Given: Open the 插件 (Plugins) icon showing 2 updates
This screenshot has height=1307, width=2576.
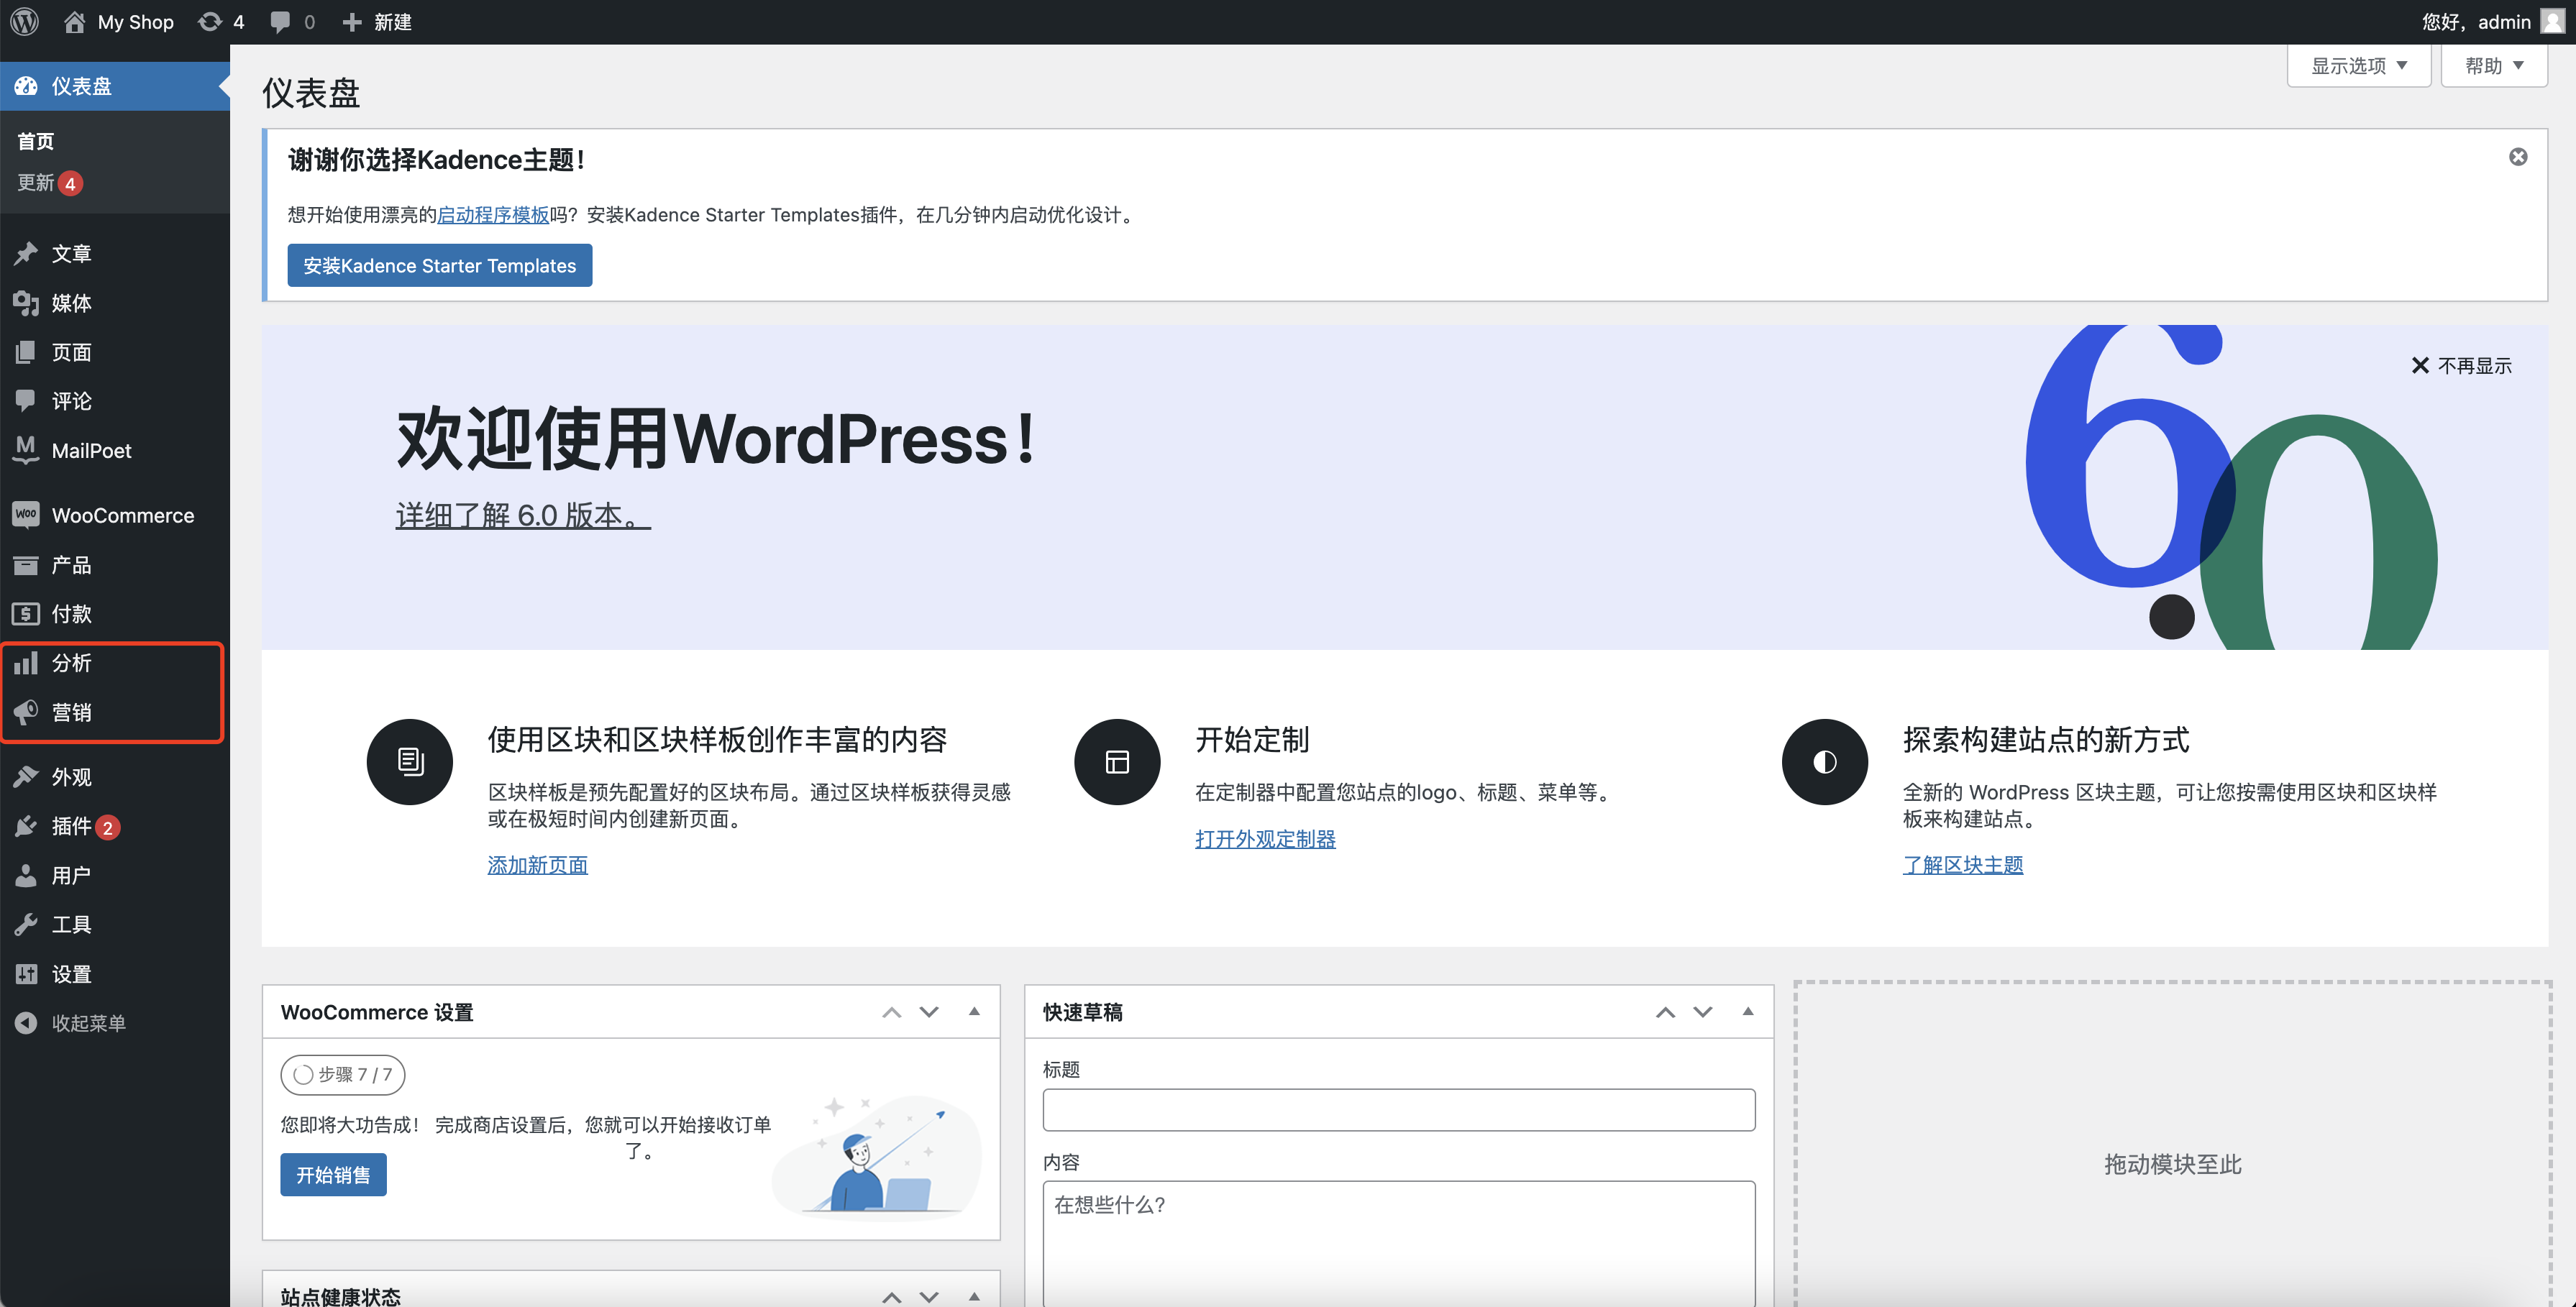Looking at the screenshot, I should coord(26,826).
